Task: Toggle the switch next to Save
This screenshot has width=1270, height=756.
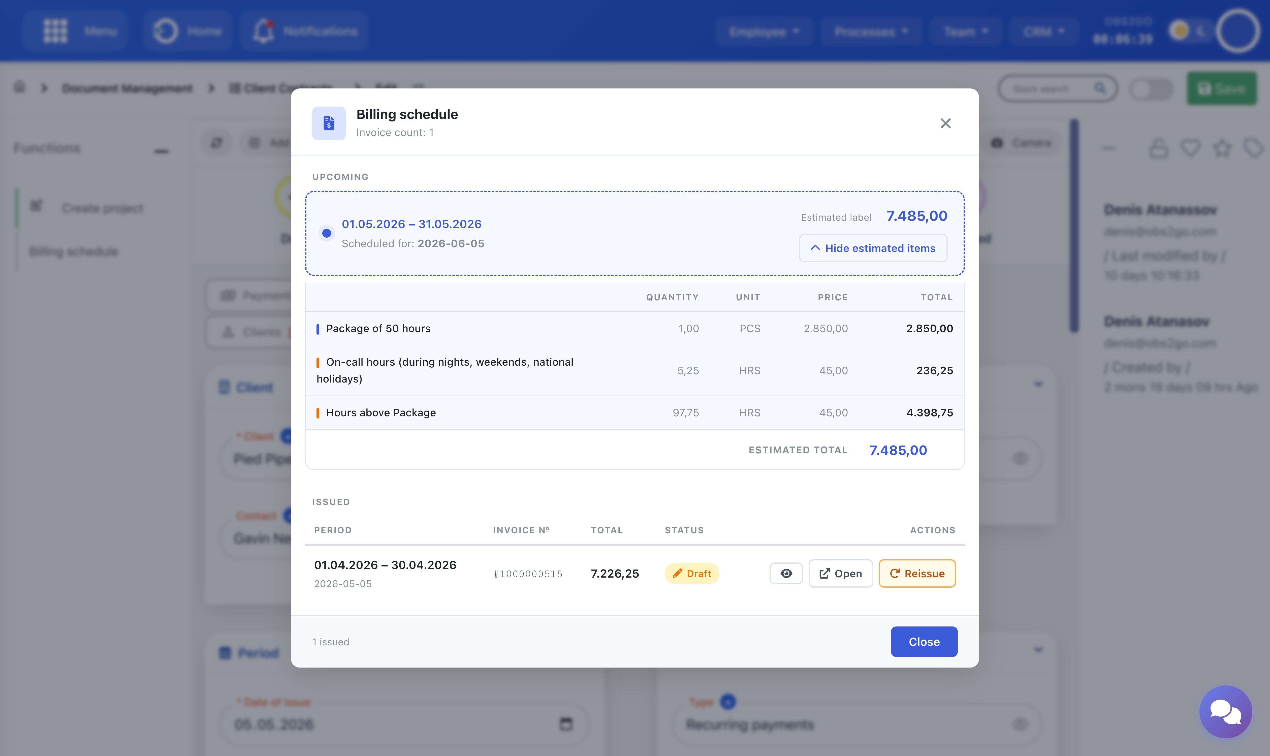Action: pos(1151,89)
